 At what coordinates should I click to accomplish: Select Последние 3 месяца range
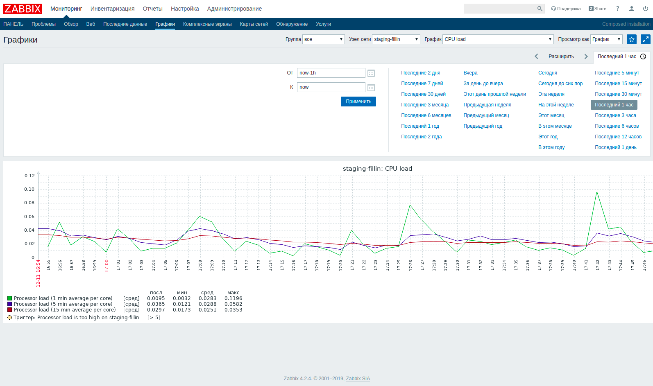425,105
